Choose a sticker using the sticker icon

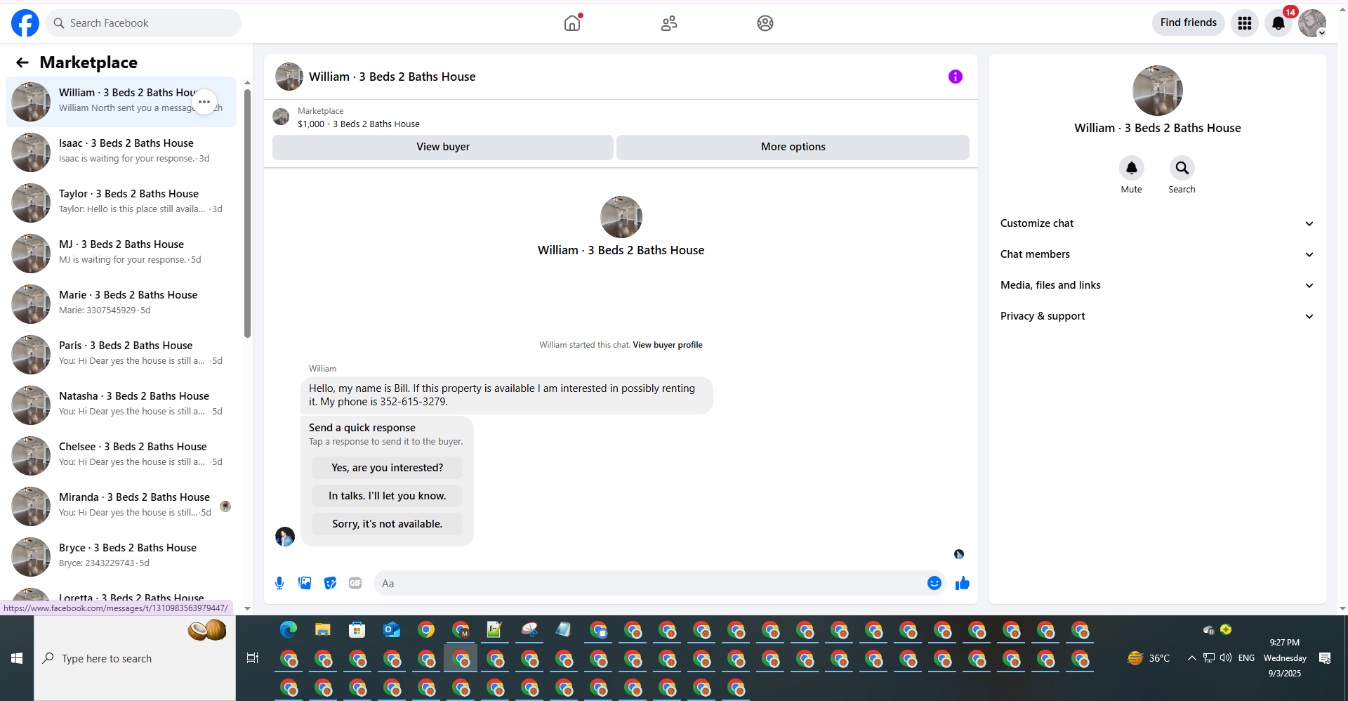click(x=330, y=583)
